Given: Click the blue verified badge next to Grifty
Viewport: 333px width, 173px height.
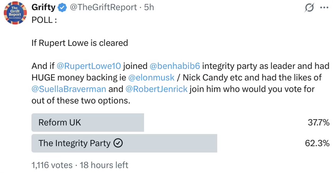Looking at the screenshot, I should (62, 8).
